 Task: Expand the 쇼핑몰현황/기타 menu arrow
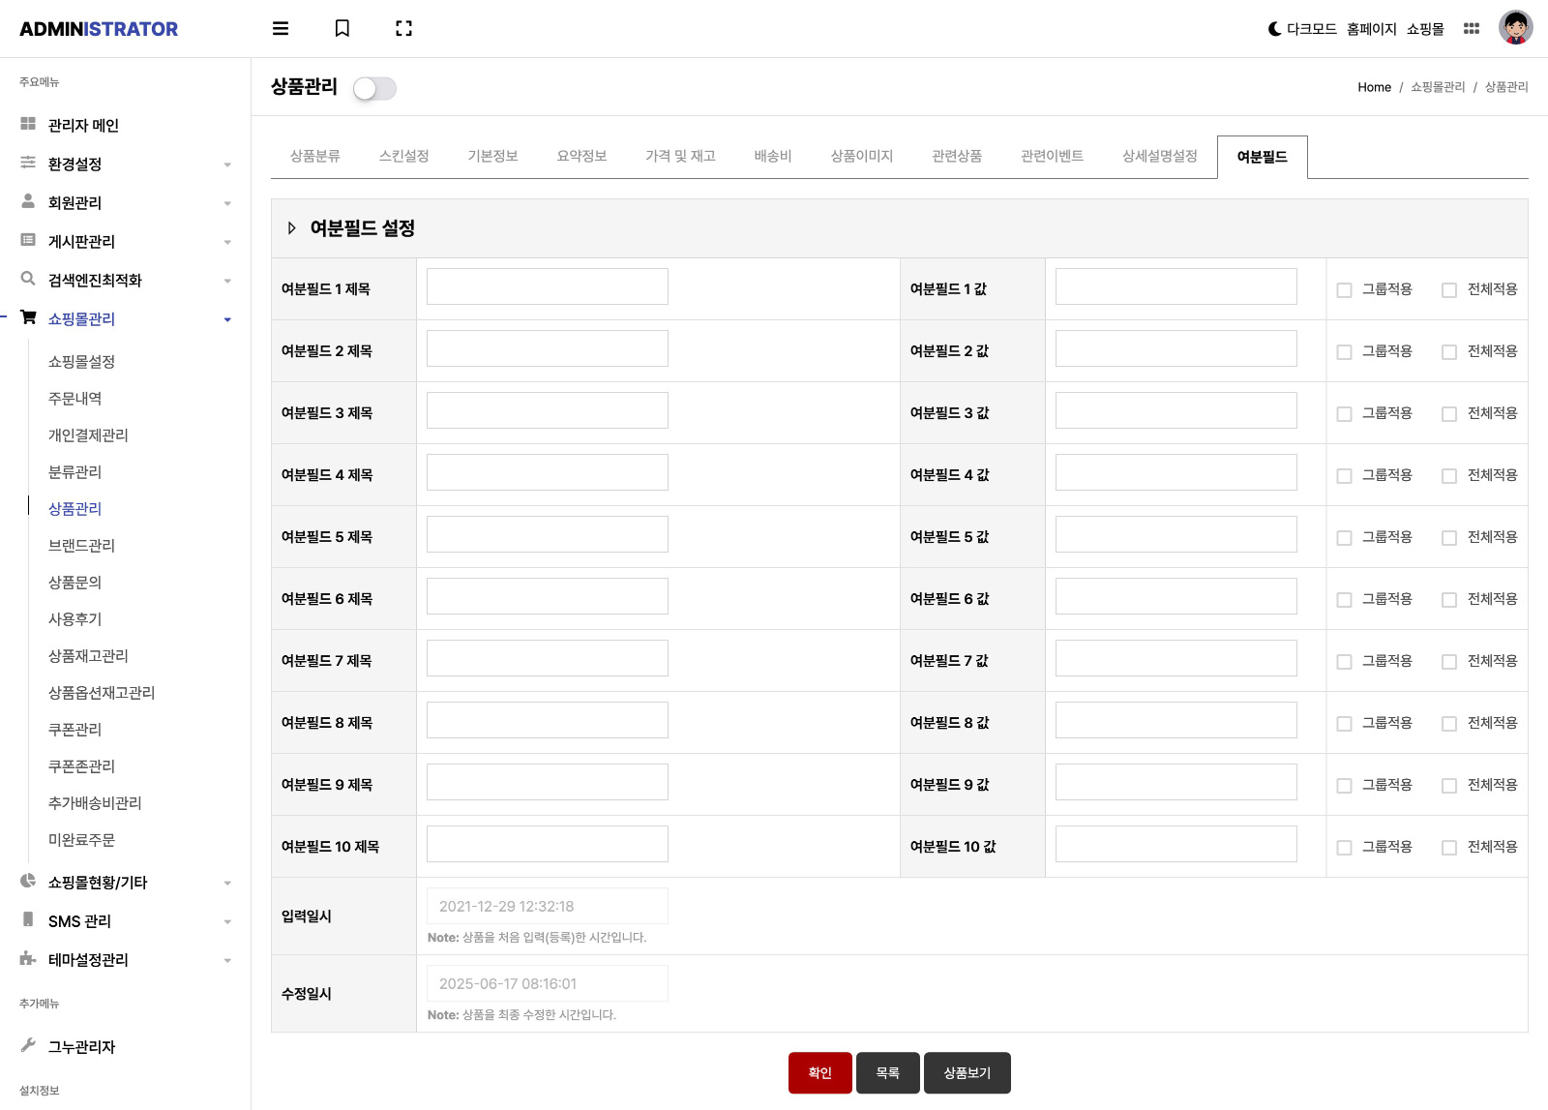(x=227, y=883)
